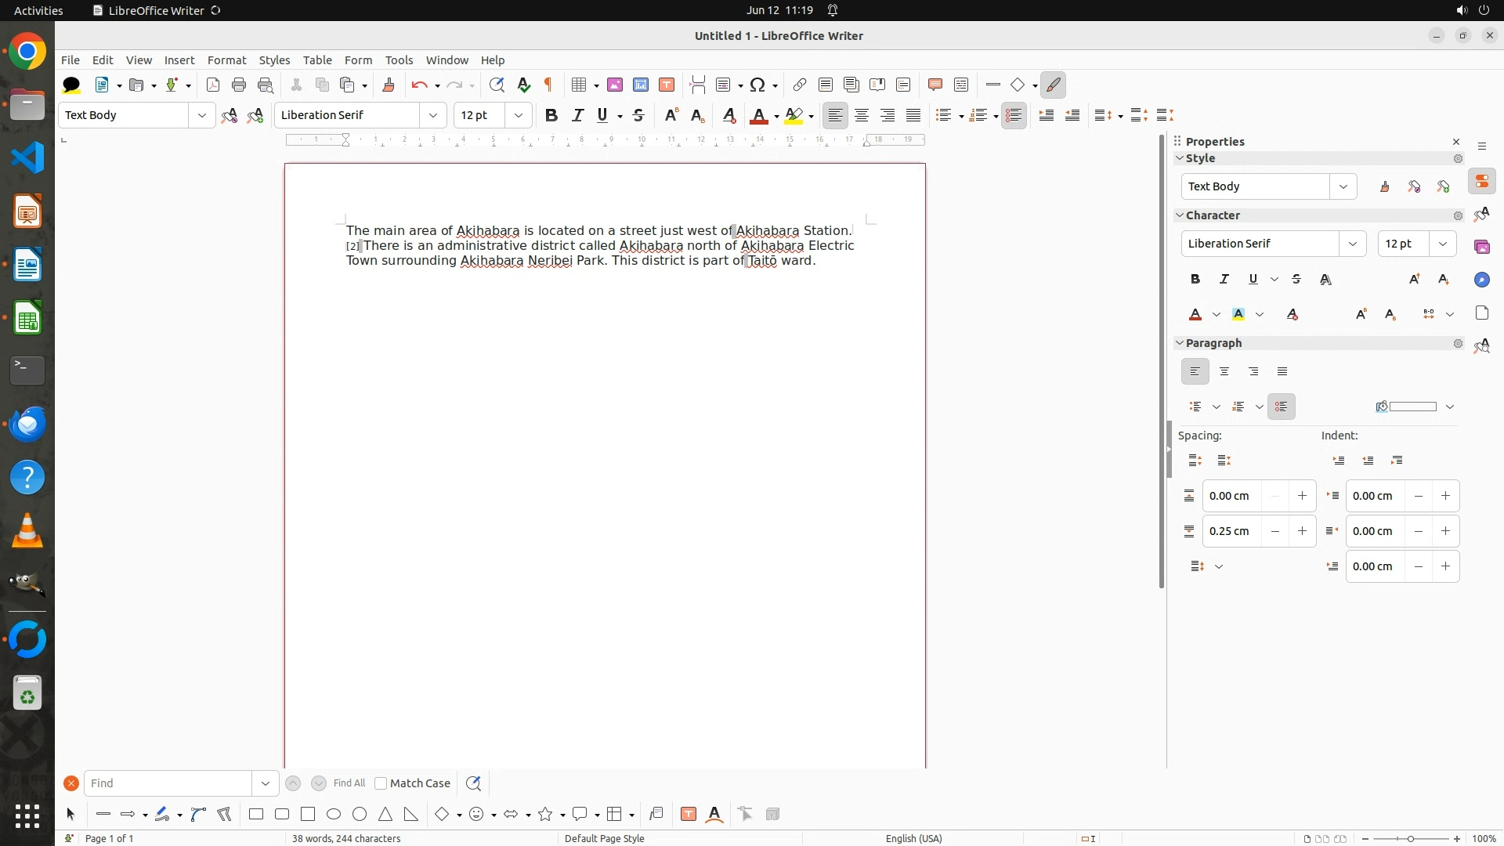
Task: Open the Insert Special Character omega icon
Action: [757, 85]
